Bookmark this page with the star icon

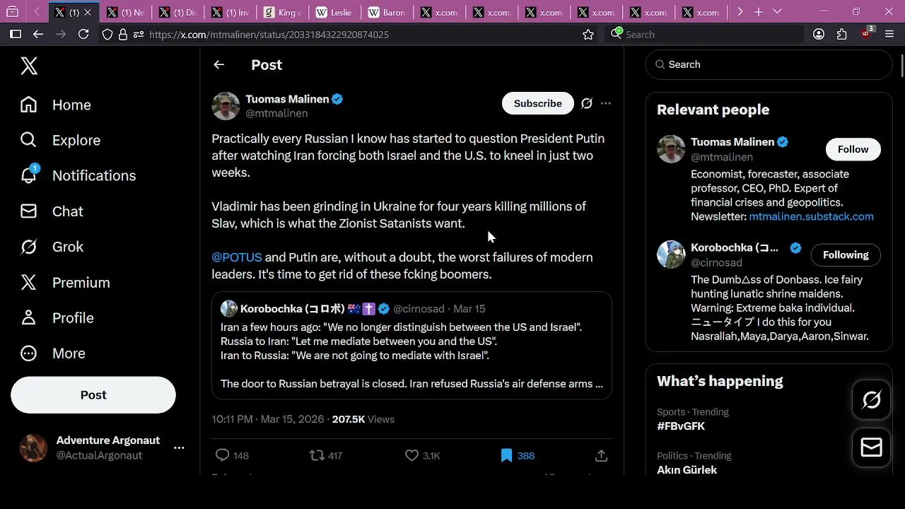588,34
